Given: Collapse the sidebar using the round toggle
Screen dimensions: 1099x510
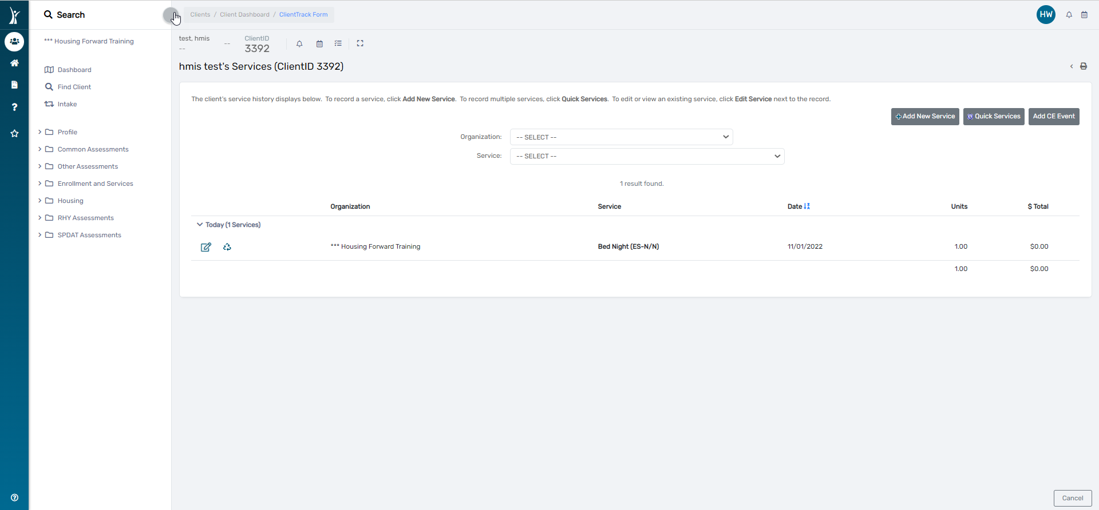Looking at the screenshot, I should (170, 15).
